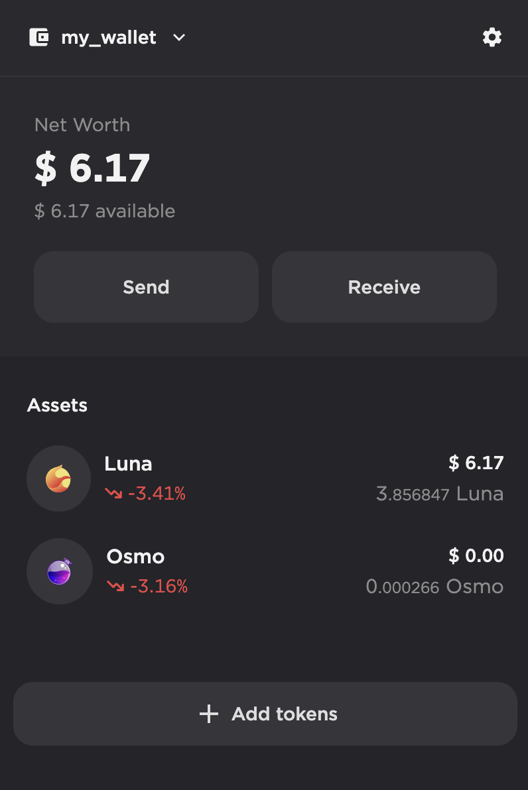This screenshot has height=790, width=528.
Task: Click Osmo's red downward trend arrow
Action: point(115,587)
